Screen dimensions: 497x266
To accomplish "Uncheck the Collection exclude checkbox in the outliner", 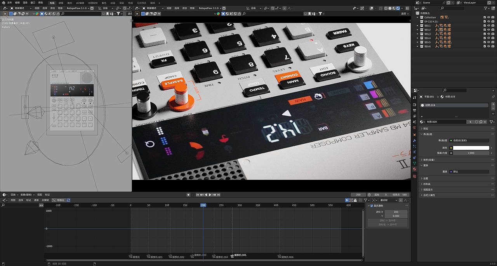I will click(x=485, y=17).
